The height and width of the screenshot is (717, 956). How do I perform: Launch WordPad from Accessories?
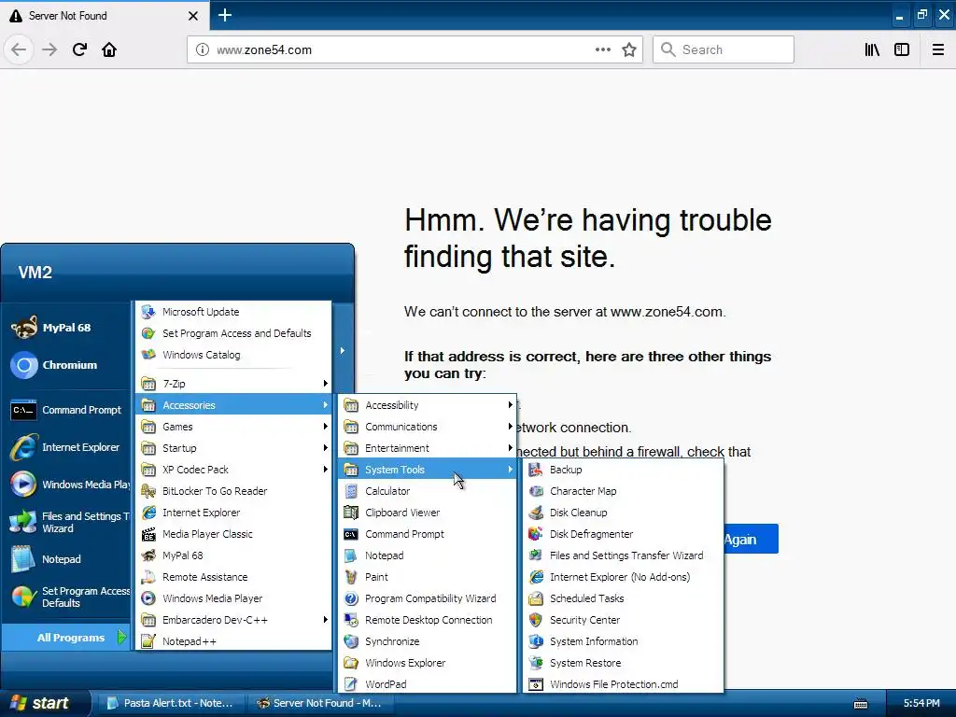click(x=428, y=684)
